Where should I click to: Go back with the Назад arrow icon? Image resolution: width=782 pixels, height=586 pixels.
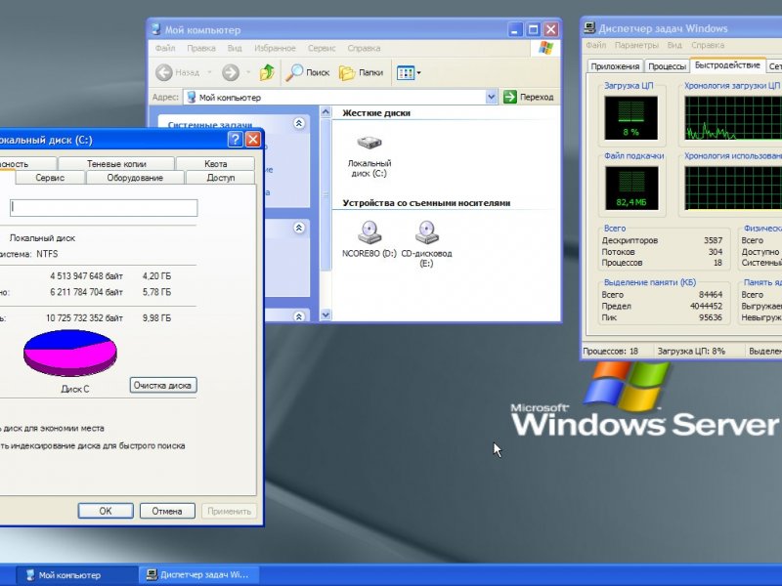(x=164, y=72)
